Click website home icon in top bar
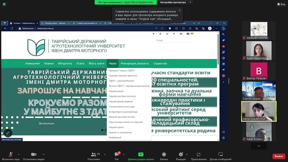This screenshot has width=288, height=162. coord(153,34)
